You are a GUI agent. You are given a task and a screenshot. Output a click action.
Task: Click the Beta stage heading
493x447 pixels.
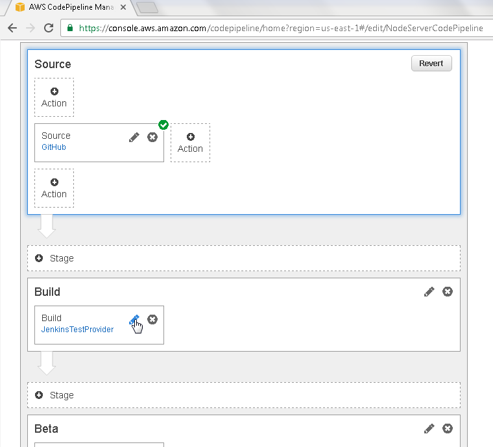click(x=46, y=429)
